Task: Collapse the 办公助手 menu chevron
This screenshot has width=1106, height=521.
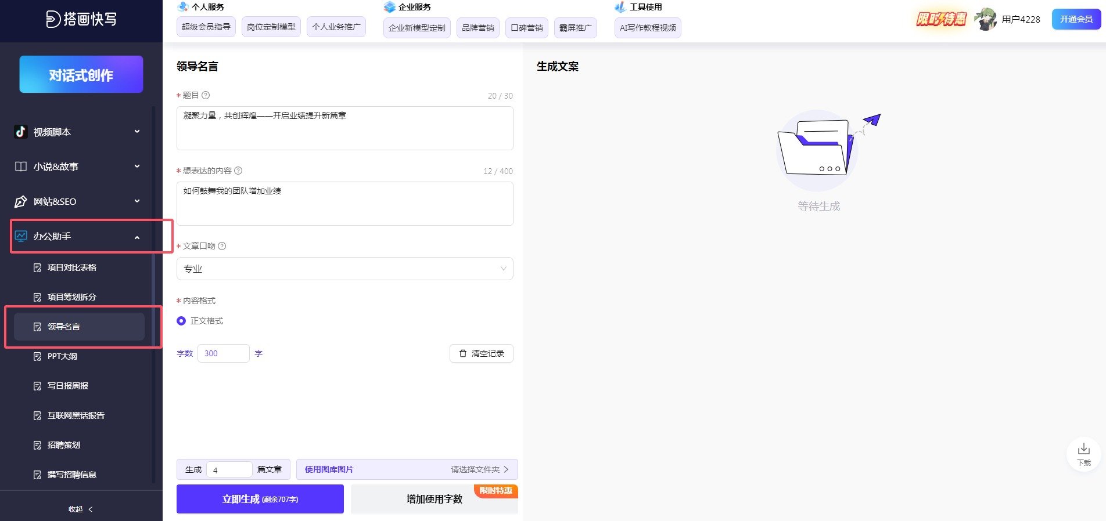Action: (x=137, y=237)
